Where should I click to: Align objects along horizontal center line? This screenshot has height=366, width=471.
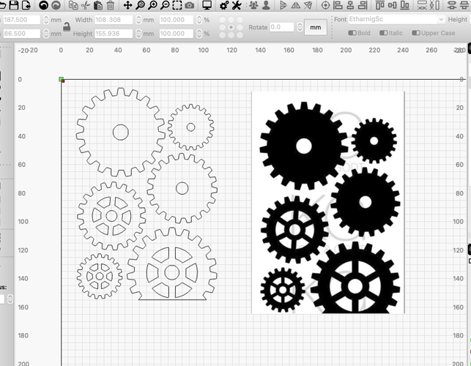point(393,5)
